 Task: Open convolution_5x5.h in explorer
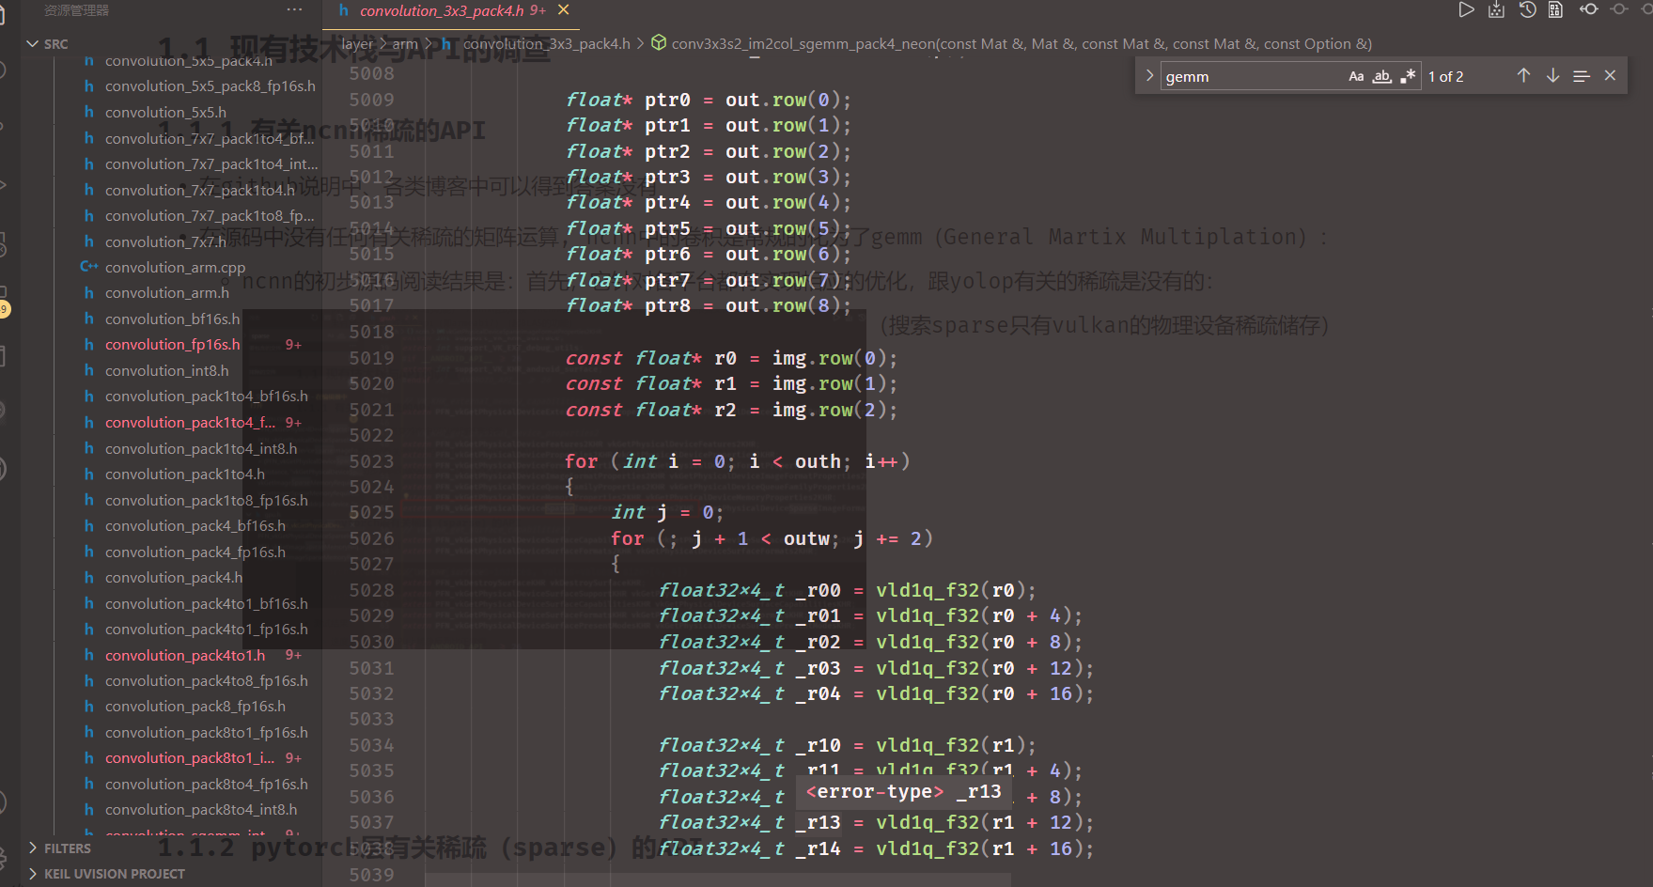click(x=165, y=112)
